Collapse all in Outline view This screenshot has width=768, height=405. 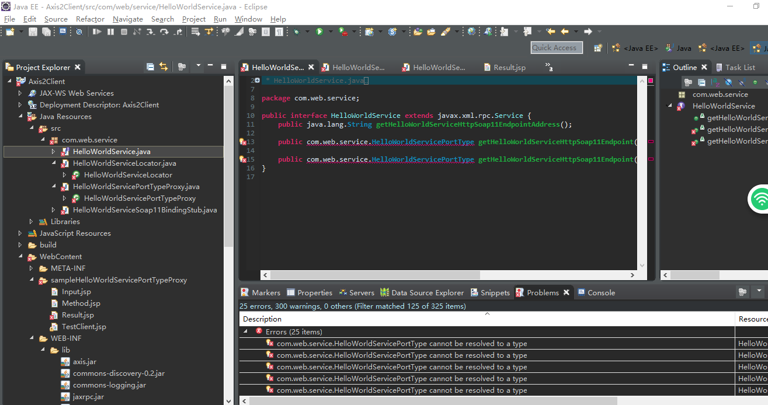[x=701, y=82]
